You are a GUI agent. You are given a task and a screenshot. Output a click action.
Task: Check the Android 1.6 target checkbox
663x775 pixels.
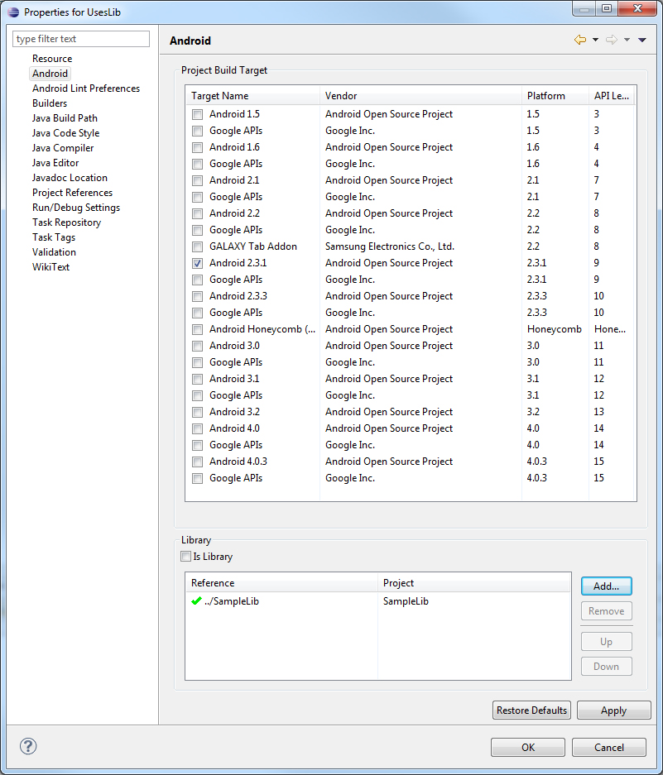tap(198, 147)
